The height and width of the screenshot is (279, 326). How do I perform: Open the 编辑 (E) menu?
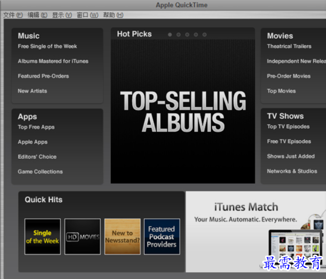pyautogui.click(x=37, y=15)
